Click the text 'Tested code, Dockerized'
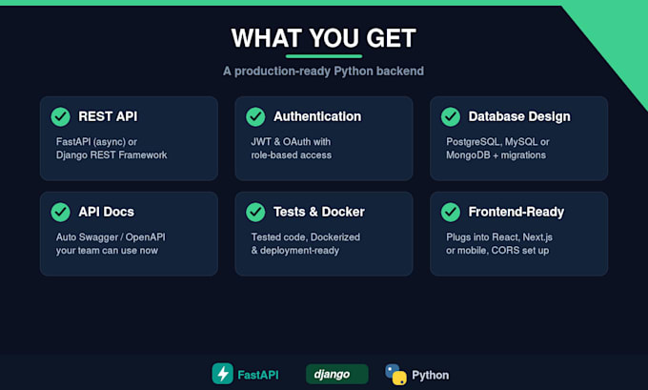 (x=306, y=237)
